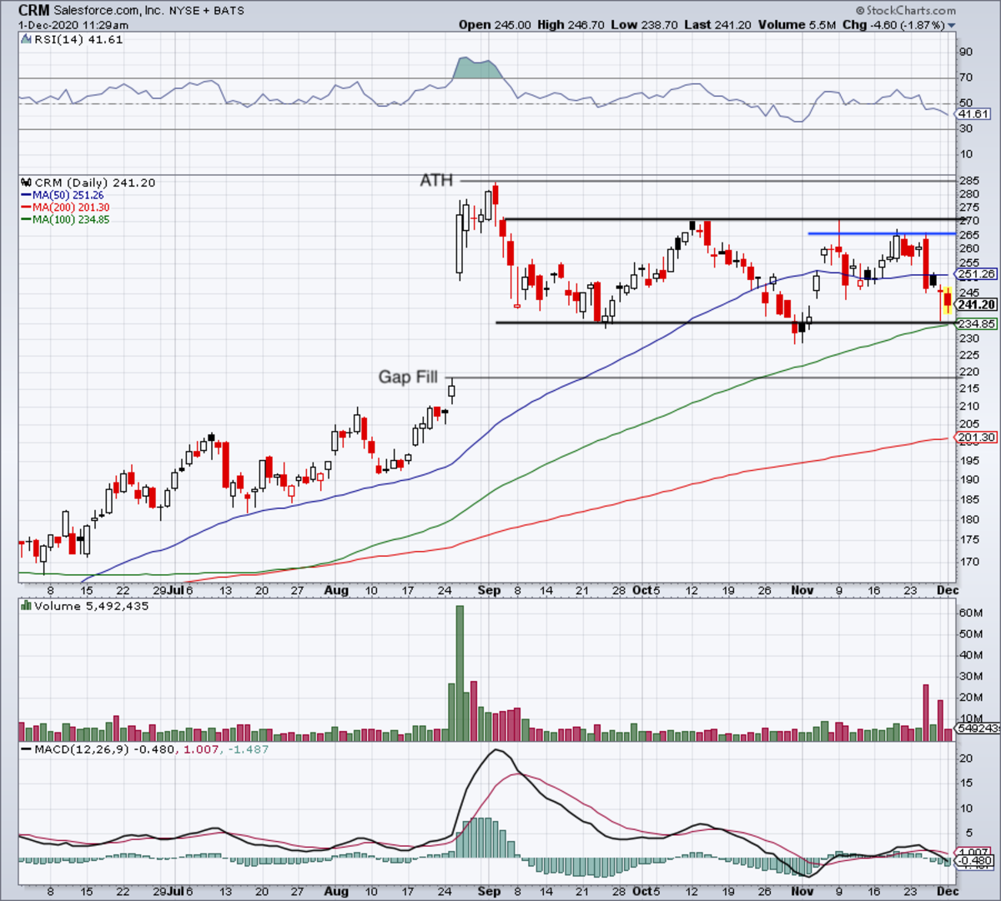Click the CRM (Daily) 241.20 legend text
Viewport: 1001px width, 901px height.
[x=94, y=183]
